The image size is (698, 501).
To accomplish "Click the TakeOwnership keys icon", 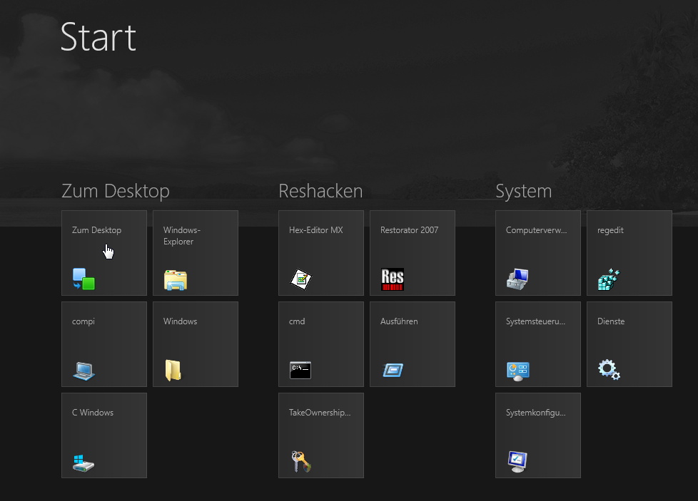I will coord(301,461).
